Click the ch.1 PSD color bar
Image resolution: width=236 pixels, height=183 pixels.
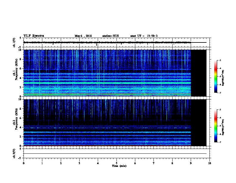click(216, 77)
